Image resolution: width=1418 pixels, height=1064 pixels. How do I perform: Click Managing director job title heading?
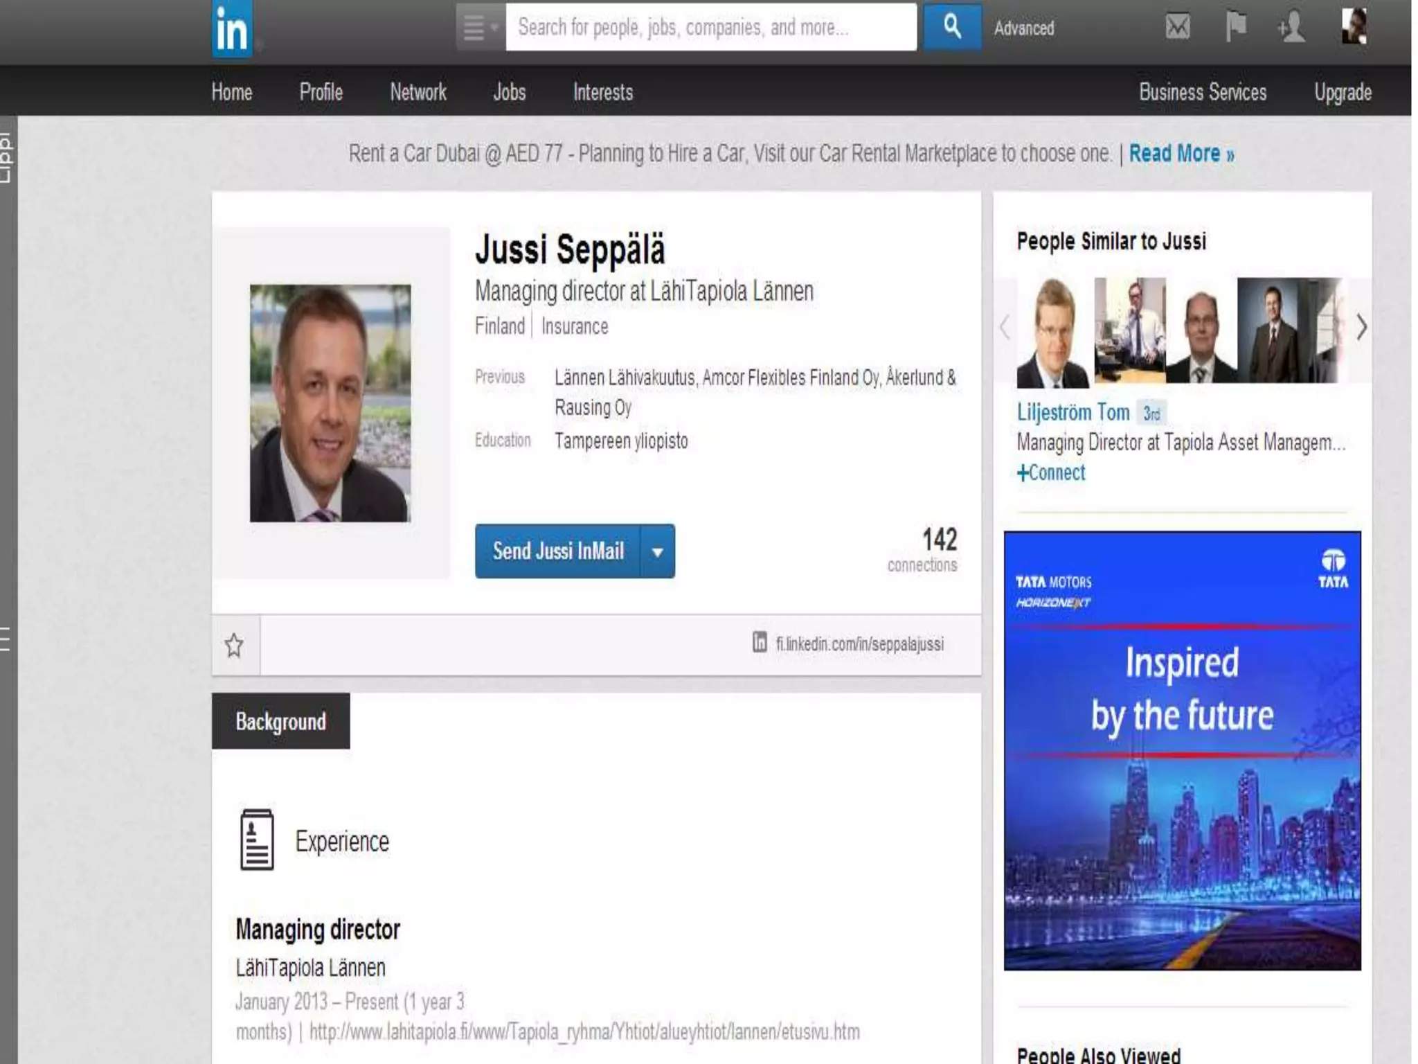tap(318, 930)
